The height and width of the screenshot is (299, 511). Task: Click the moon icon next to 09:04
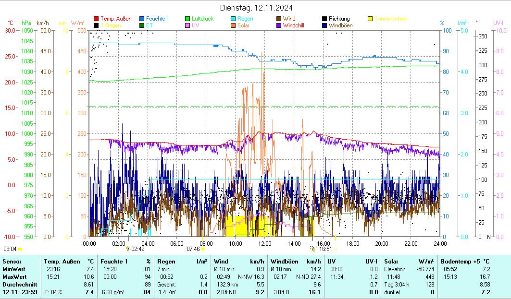tap(20, 249)
